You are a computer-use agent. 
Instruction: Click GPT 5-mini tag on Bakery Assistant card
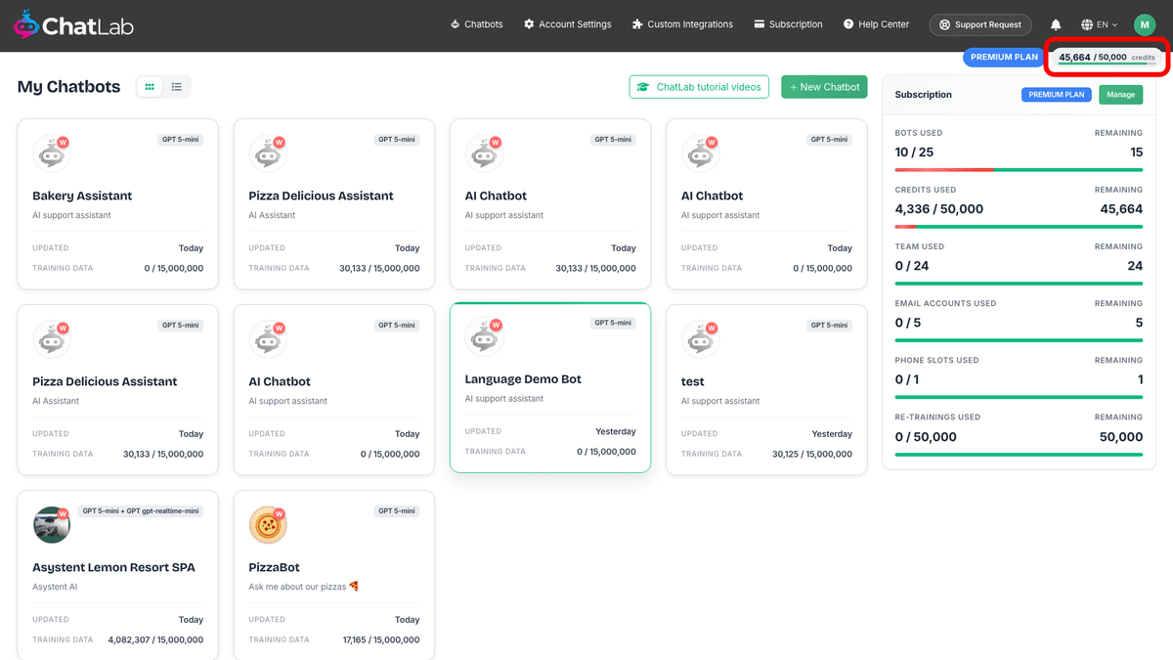(181, 140)
